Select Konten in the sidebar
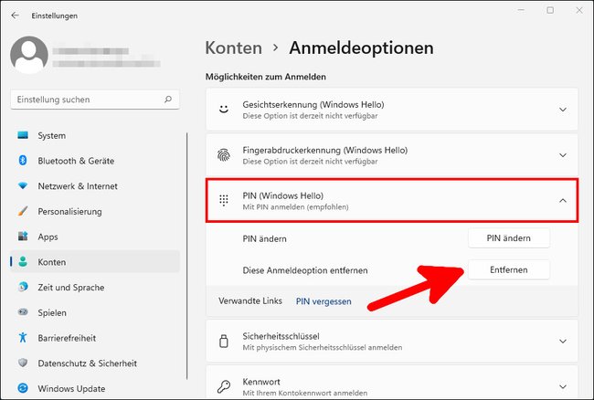 (95, 261)
